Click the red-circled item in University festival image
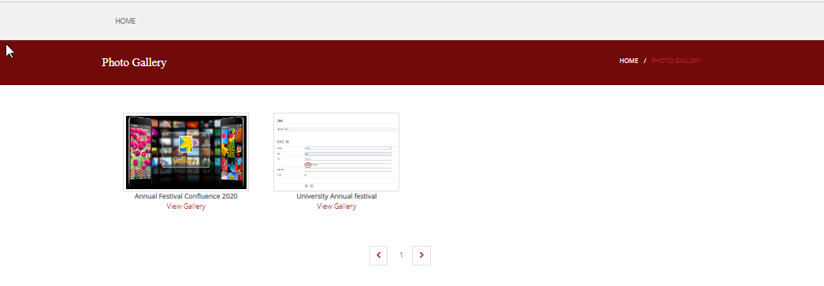Image resolution: width=824 pixels, height=286 pixels. coord(308,165)
